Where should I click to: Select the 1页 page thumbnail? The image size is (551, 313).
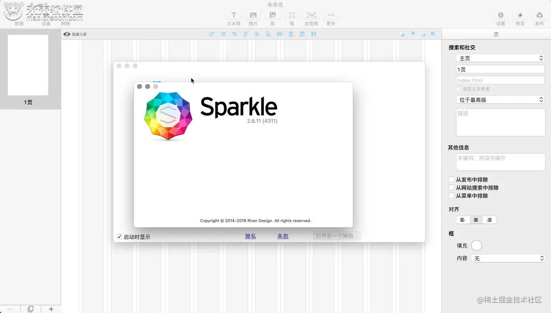(x=28, y=65)
